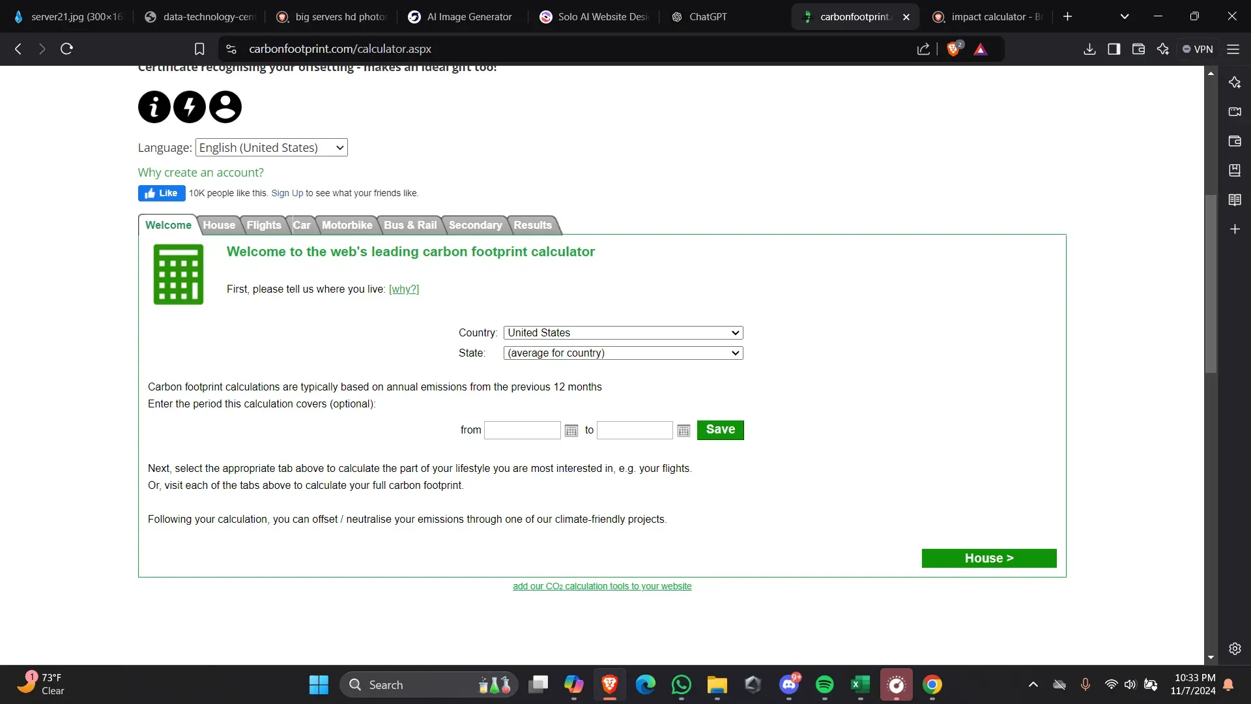
Task: Add a new item to sidebar
Action: [x=1235, y=229]
